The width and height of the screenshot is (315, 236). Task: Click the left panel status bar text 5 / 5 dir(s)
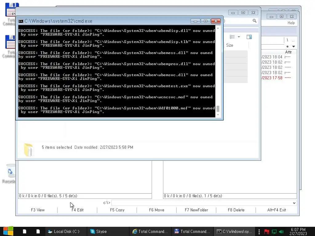68,196
